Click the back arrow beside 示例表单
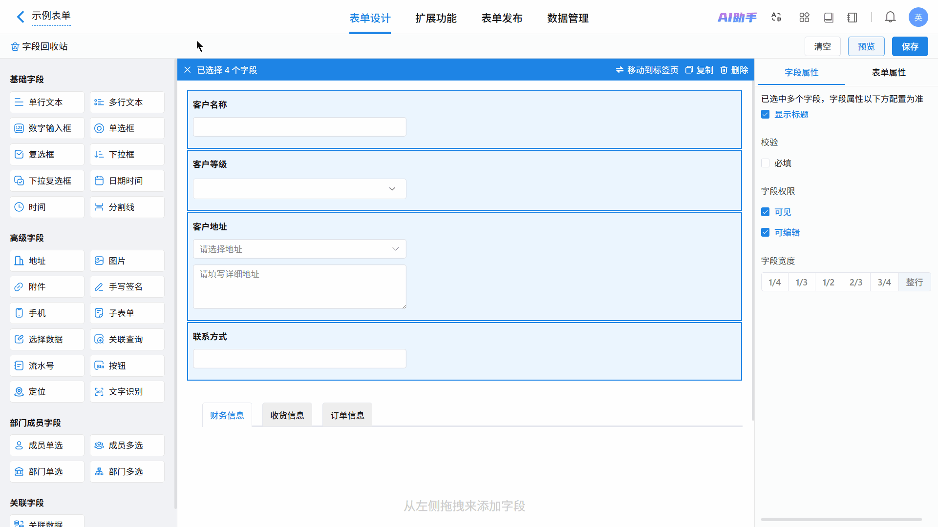This screenshot has width=938, height=527. click(20, 17)
